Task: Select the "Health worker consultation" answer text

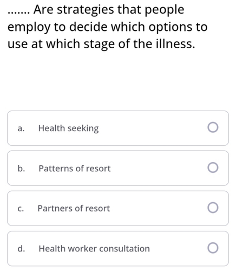Action: coord(94,249)
